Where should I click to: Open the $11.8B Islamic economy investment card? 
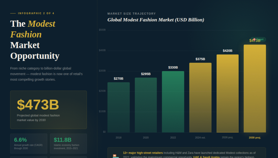click(68, 143)
